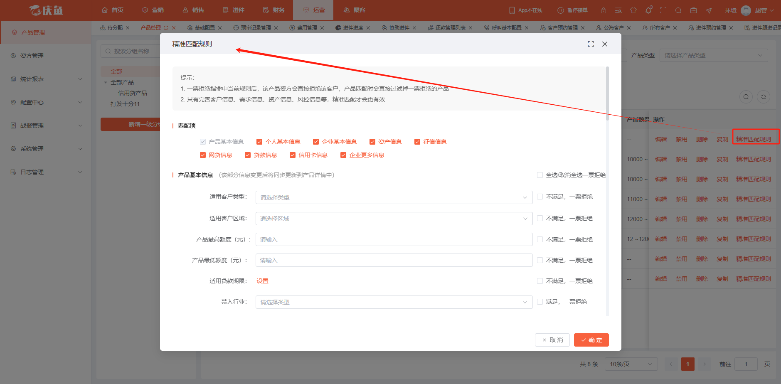Screen dimensions: 781x384
Task: Click the 庆鱼 logo
Action: (46, 10)
